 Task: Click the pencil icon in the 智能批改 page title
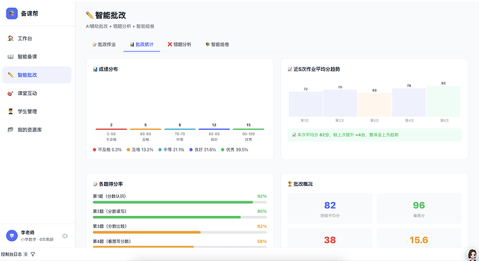tap(90, 15)
